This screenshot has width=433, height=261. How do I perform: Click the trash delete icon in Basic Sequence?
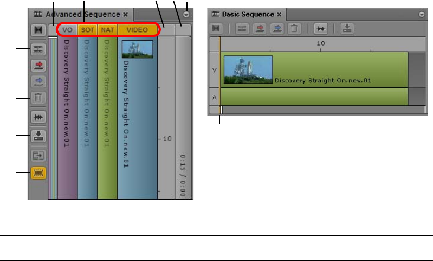coord(294,28)
